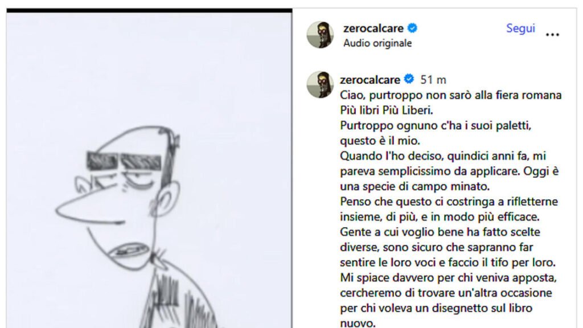Click caption line starting "Gente a cui voglio"

click(x=440, y=232)
